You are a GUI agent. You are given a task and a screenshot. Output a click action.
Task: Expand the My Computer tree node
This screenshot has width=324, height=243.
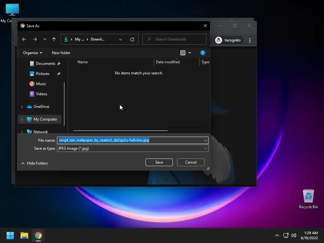click(22, 119)
